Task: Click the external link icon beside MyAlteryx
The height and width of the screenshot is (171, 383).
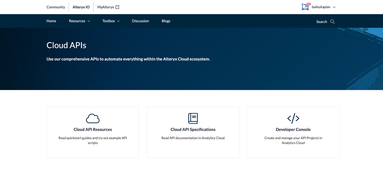Action: click(117, 6)
